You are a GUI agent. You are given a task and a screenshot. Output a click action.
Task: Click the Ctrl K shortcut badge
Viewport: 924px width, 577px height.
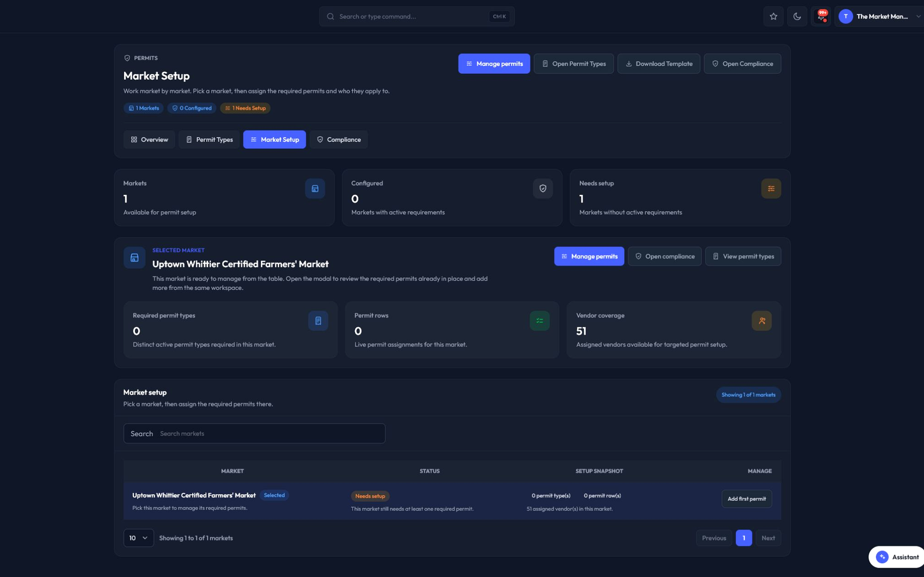499,17
